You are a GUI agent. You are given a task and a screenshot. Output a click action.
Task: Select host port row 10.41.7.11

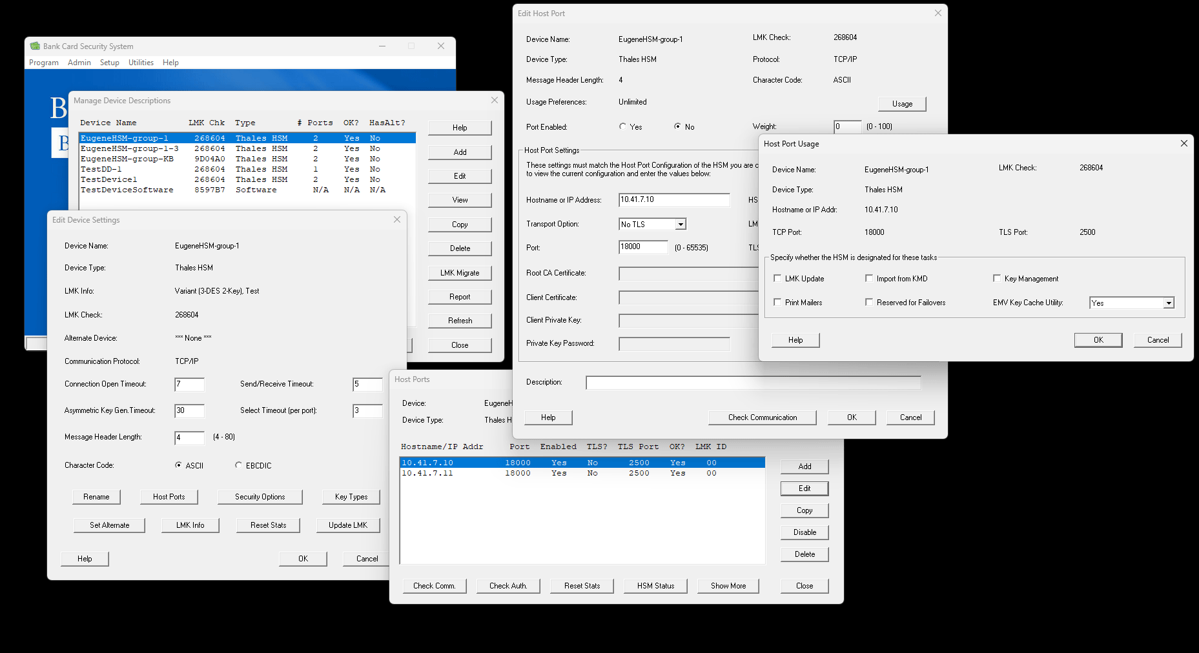point(582,473)
